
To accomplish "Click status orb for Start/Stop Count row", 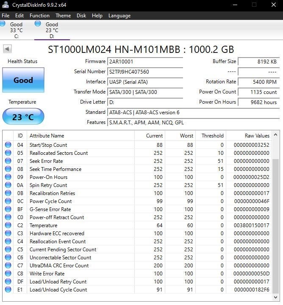I will click(8, 145).
